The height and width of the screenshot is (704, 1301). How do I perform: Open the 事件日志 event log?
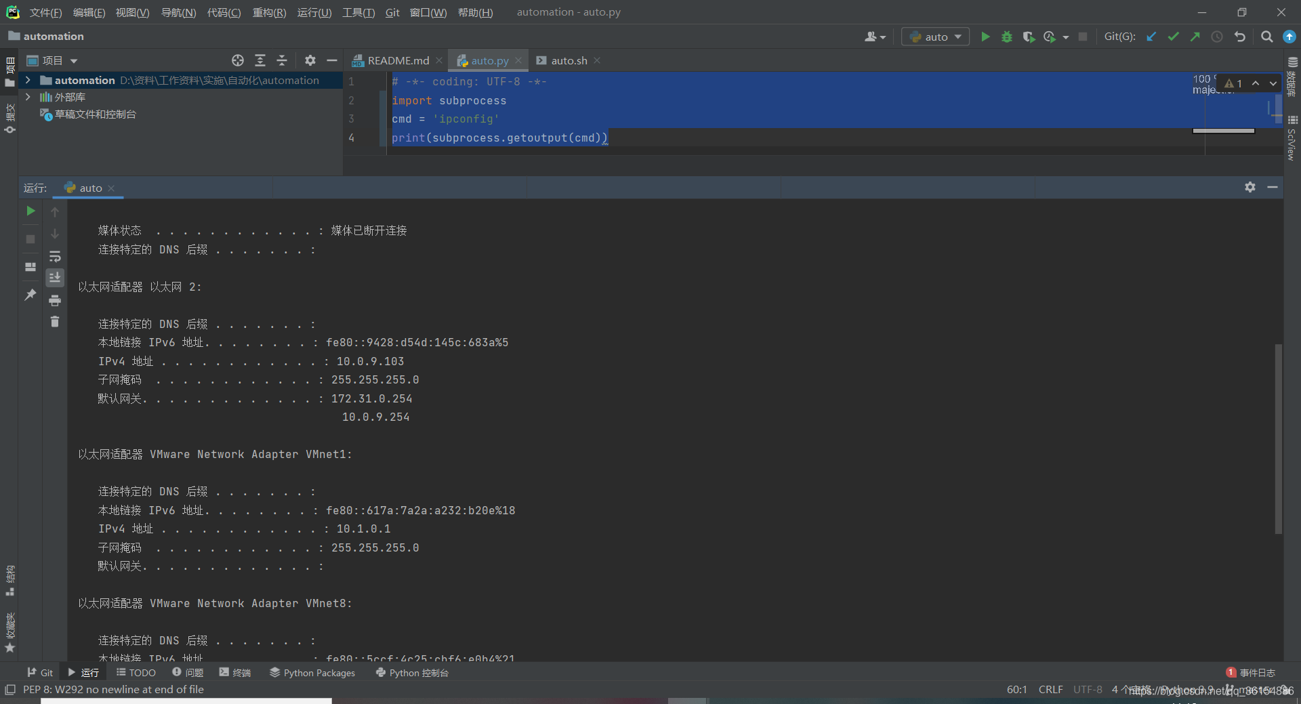point(1251,672)
